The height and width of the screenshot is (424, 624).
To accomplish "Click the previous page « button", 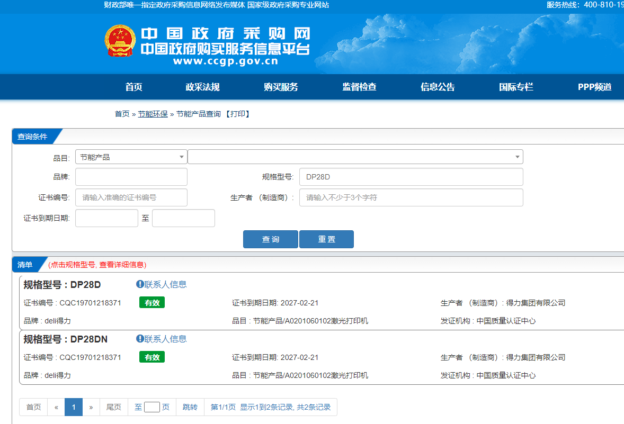I will [56, 407].
